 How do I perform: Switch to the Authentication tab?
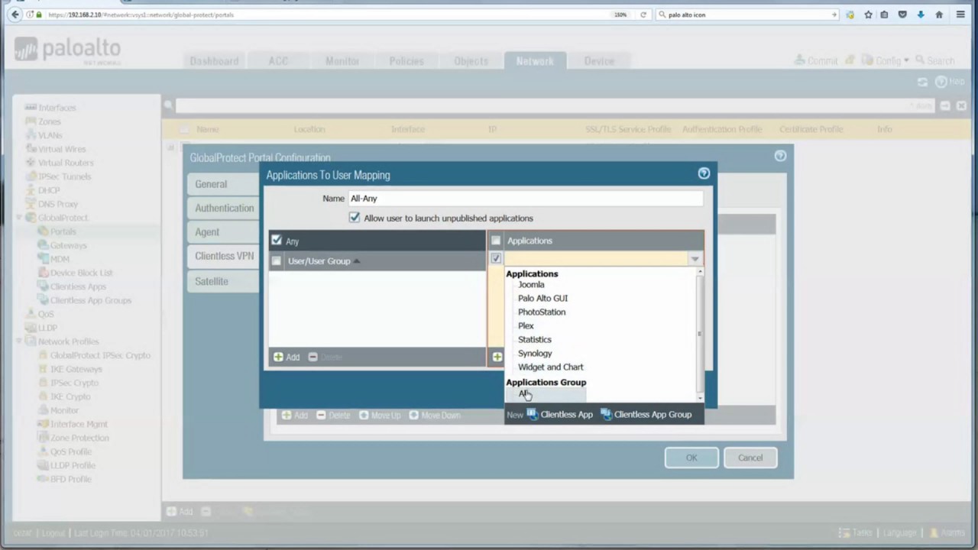tap(224, 208)
